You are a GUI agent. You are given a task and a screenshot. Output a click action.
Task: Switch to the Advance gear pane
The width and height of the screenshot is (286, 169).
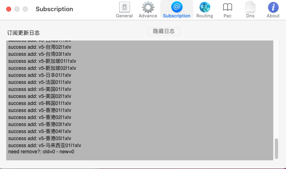(x=148, y=10)
